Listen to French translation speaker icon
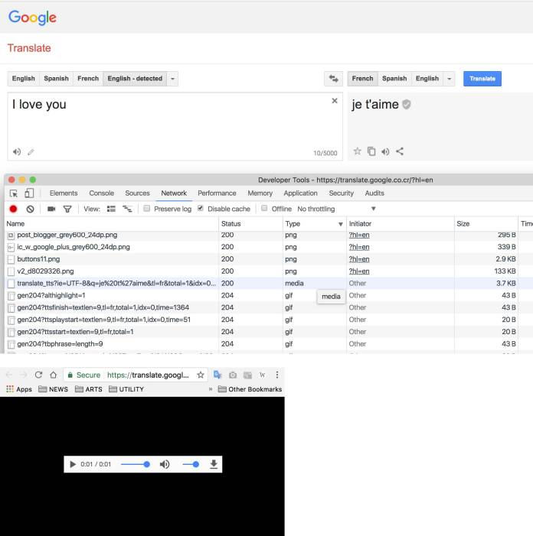The height and width of the screenshot is (536, 533). tap(385, 151)
